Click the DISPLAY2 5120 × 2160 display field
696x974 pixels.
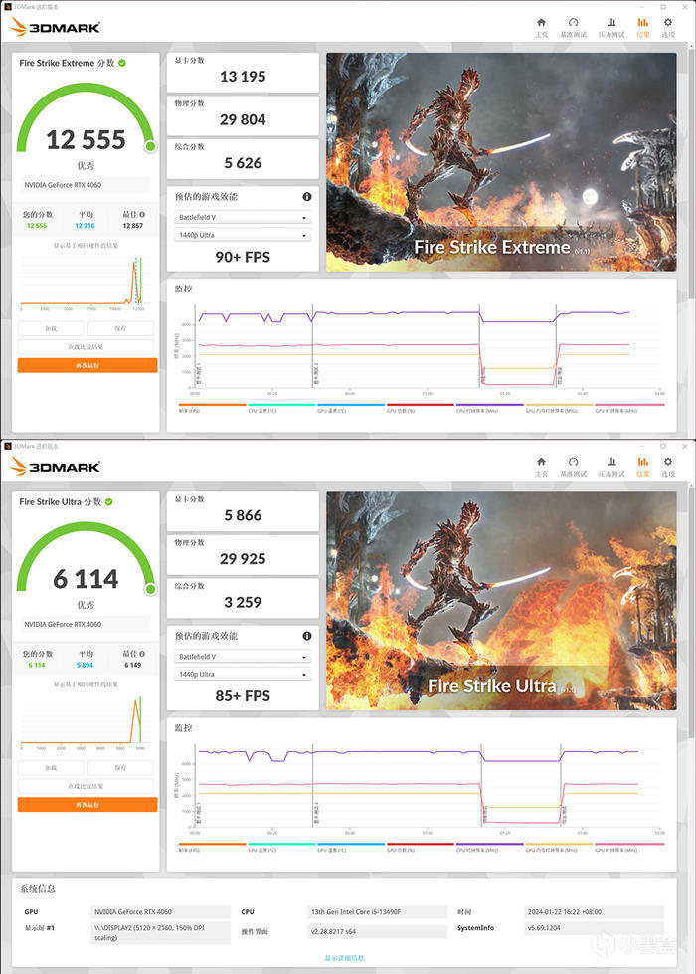160,933
